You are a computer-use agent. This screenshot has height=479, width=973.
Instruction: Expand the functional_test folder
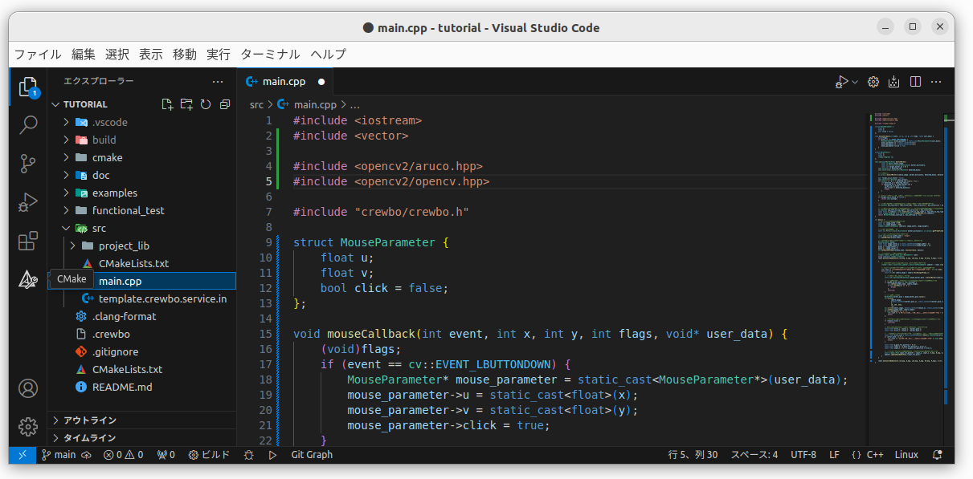click(67, 210)
